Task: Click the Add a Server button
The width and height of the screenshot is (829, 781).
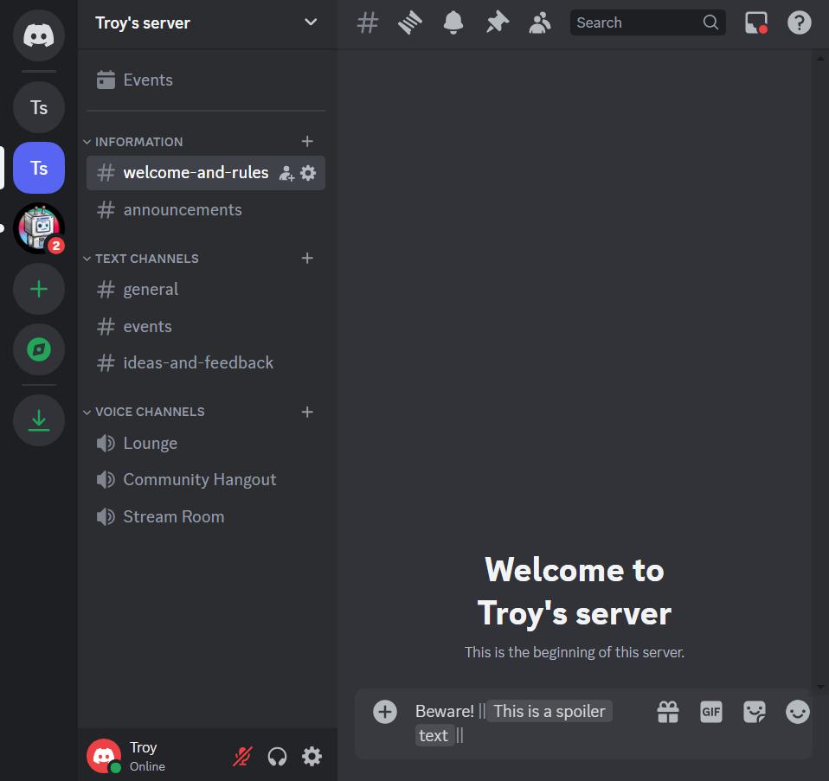Action: point(39,289)
